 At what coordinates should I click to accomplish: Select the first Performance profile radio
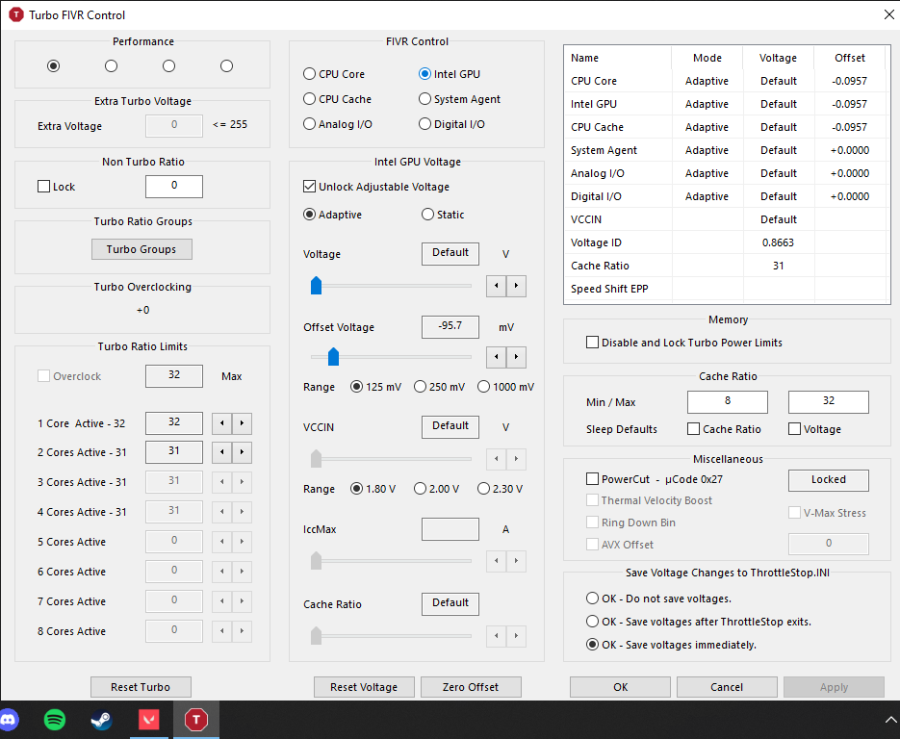coord(53,66)
